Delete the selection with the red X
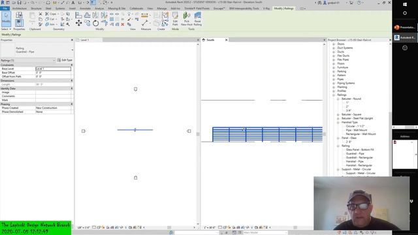Viewport: 418px width, 235px height. coord(123,24)
